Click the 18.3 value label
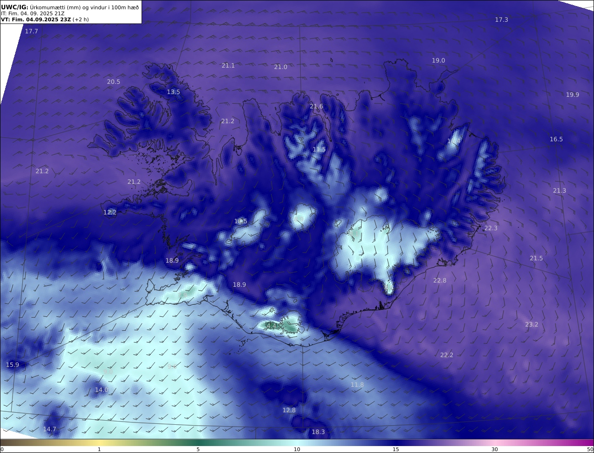594x453 pixels. point(318,432)
